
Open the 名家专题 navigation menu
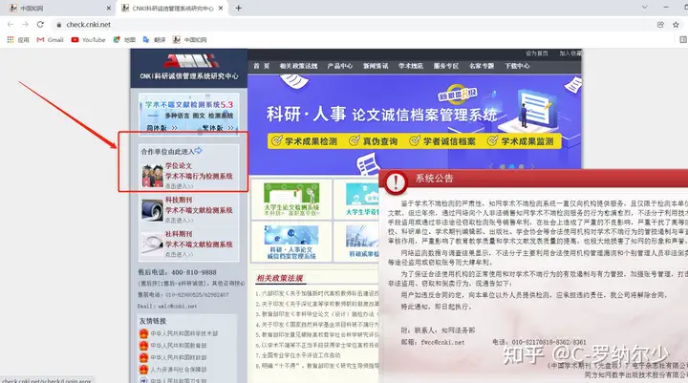pyautogui.click(x=482, y=66)
